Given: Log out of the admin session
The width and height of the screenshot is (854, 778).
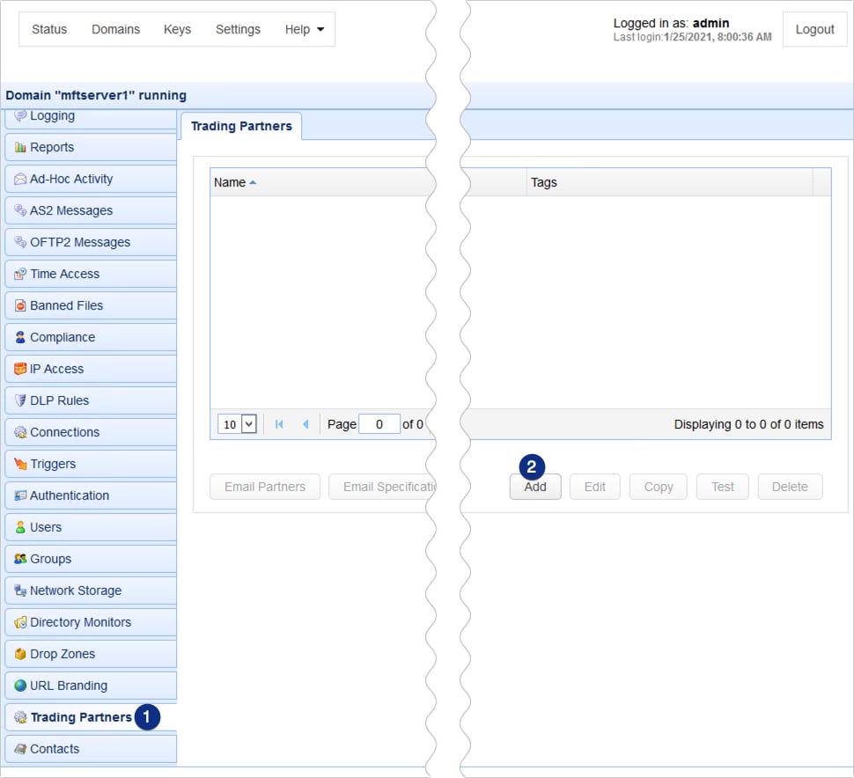Looking at the screenshot, I should (x=814, y=29).
